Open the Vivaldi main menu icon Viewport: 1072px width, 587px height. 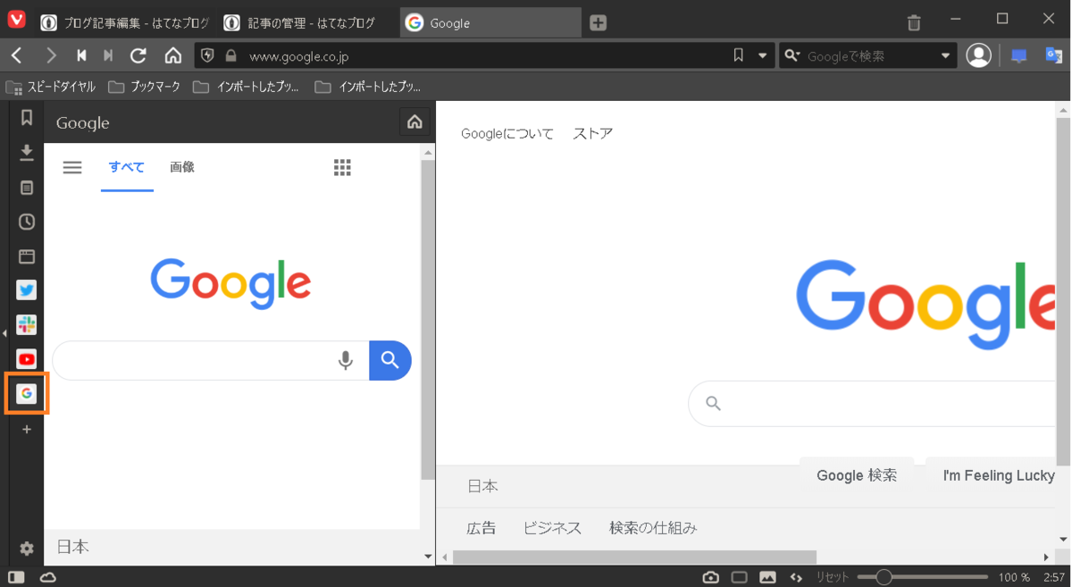coord(17,20)
